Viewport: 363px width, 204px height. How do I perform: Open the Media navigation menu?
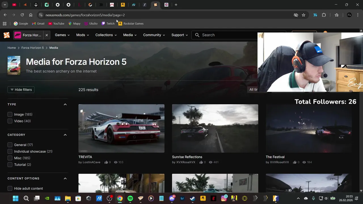(130, 35)
